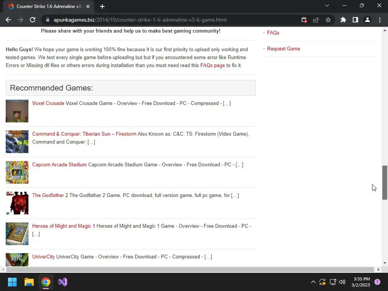Click the horizontal scrollbar left arrow
The width and height of the screenshot is (388, 291).
pos(3,269)
